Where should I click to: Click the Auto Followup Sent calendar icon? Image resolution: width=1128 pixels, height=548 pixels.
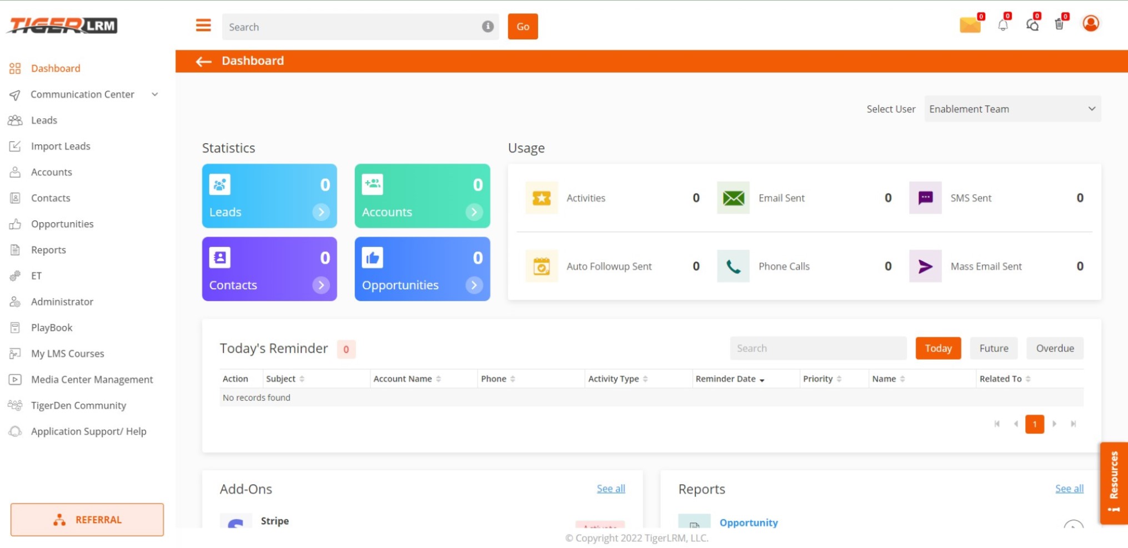542,266
